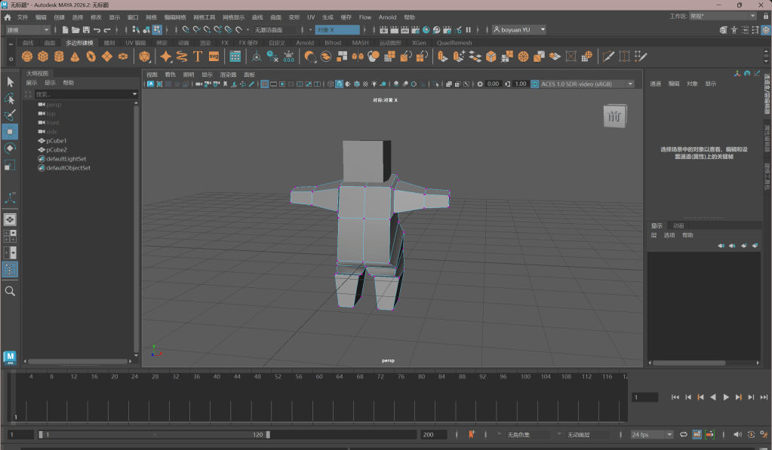Screen dimensions: 772x450
Task: Select the Lasso selection tool
Action: coord(11,99)
